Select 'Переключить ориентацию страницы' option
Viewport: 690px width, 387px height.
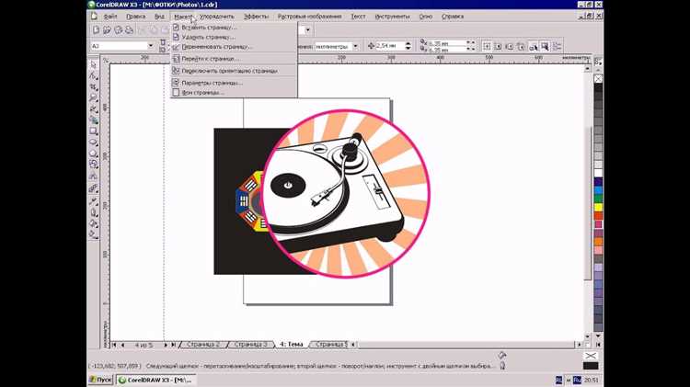click(x=229, y=70)
